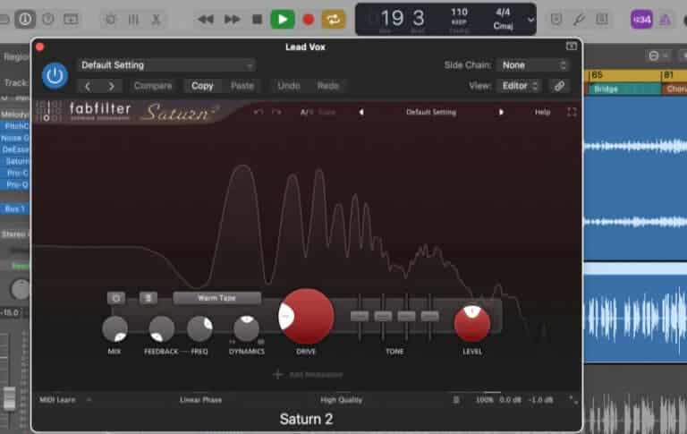Click the red record button
The width and height of the screenshot is (687, 434).
click(309, 20)
